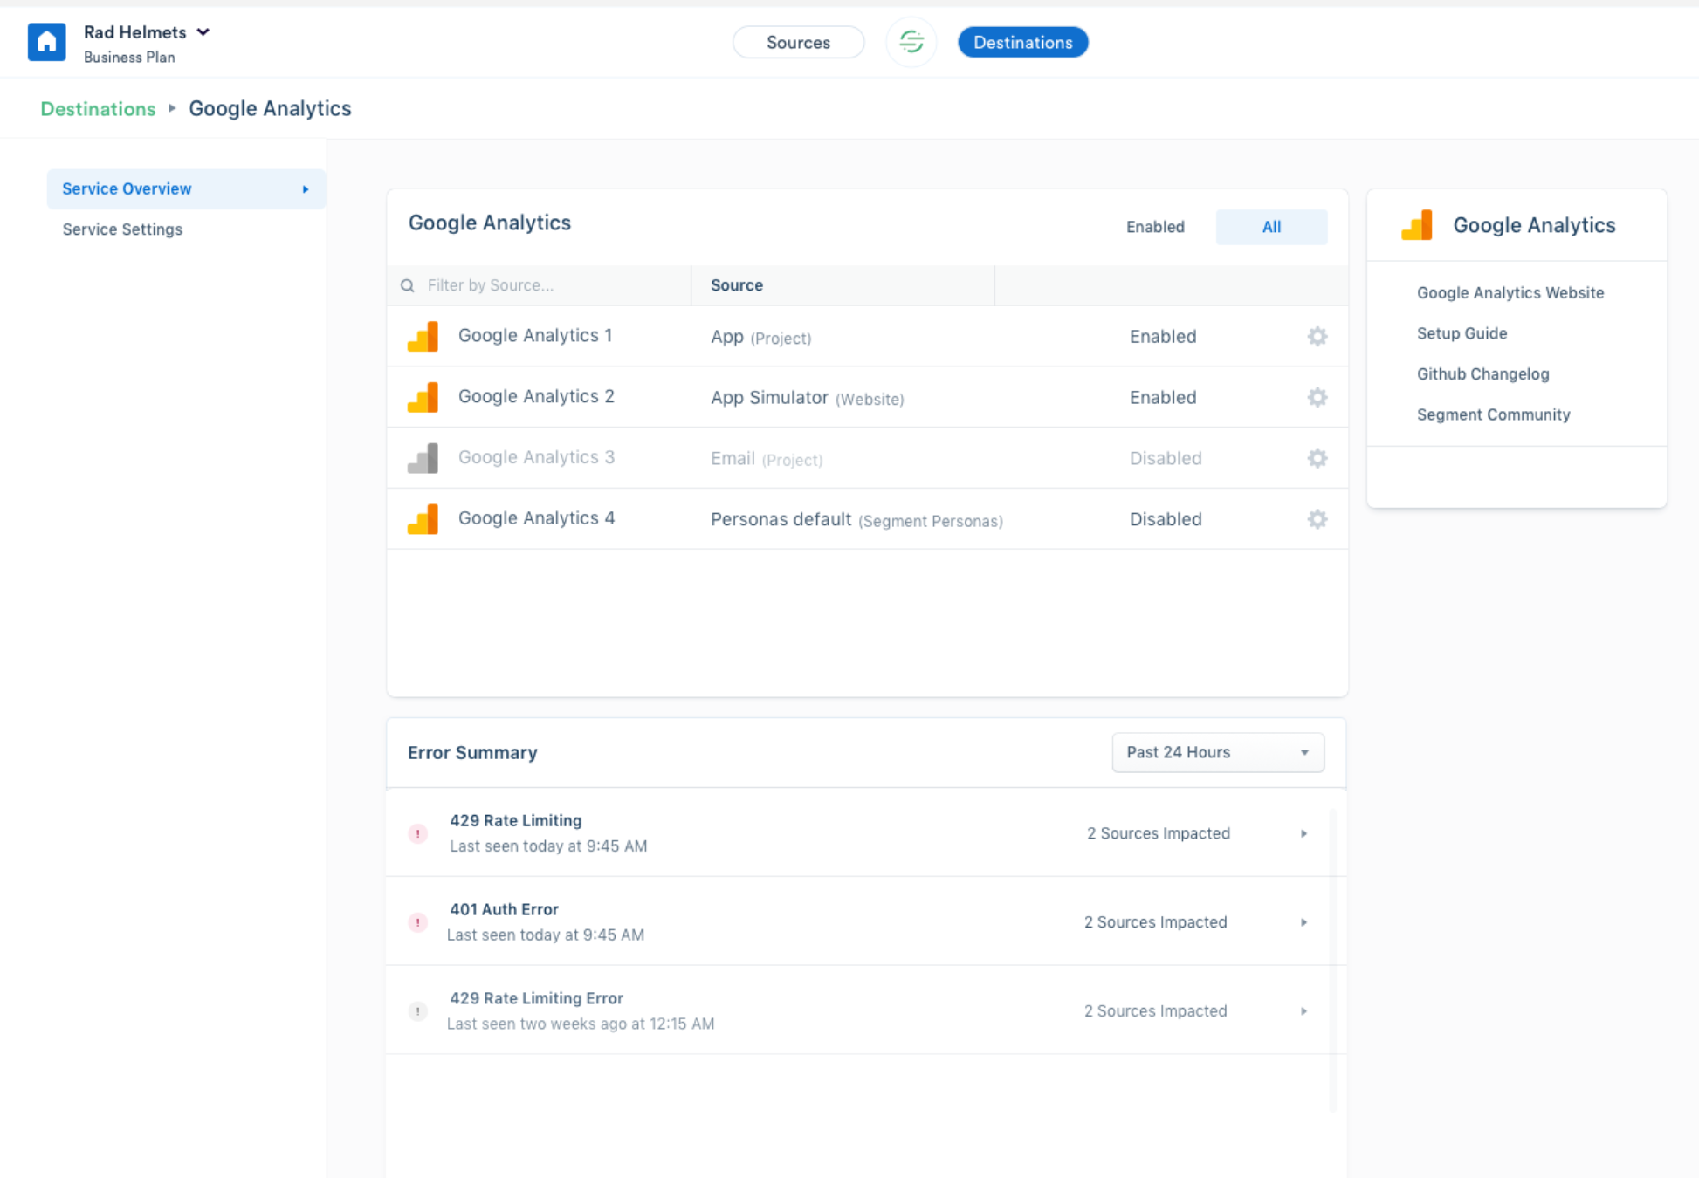Expand the 401 Auth Error row arrow
1699x1178 pixels.
[1303, 923]
